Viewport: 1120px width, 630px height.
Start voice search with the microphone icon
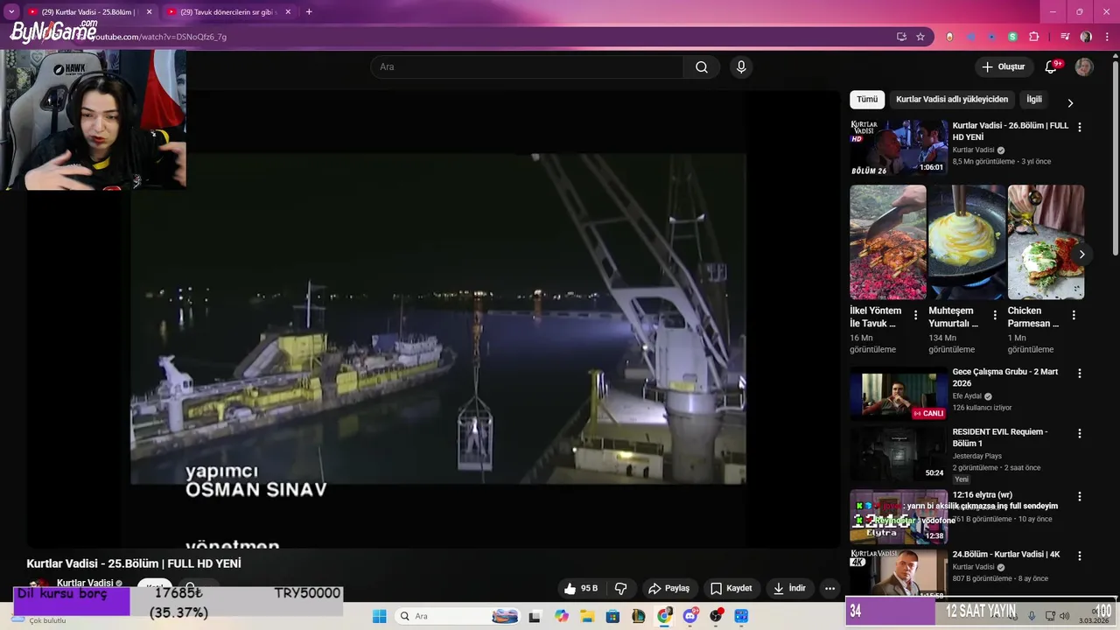coord(741,67)
